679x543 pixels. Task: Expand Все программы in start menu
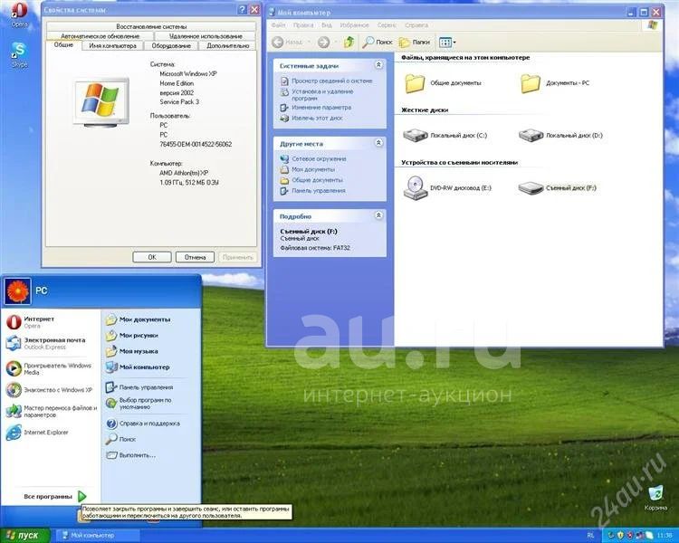click(53, 496)
